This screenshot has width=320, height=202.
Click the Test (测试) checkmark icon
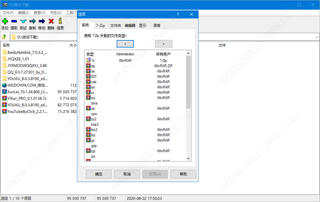point(23,21)
